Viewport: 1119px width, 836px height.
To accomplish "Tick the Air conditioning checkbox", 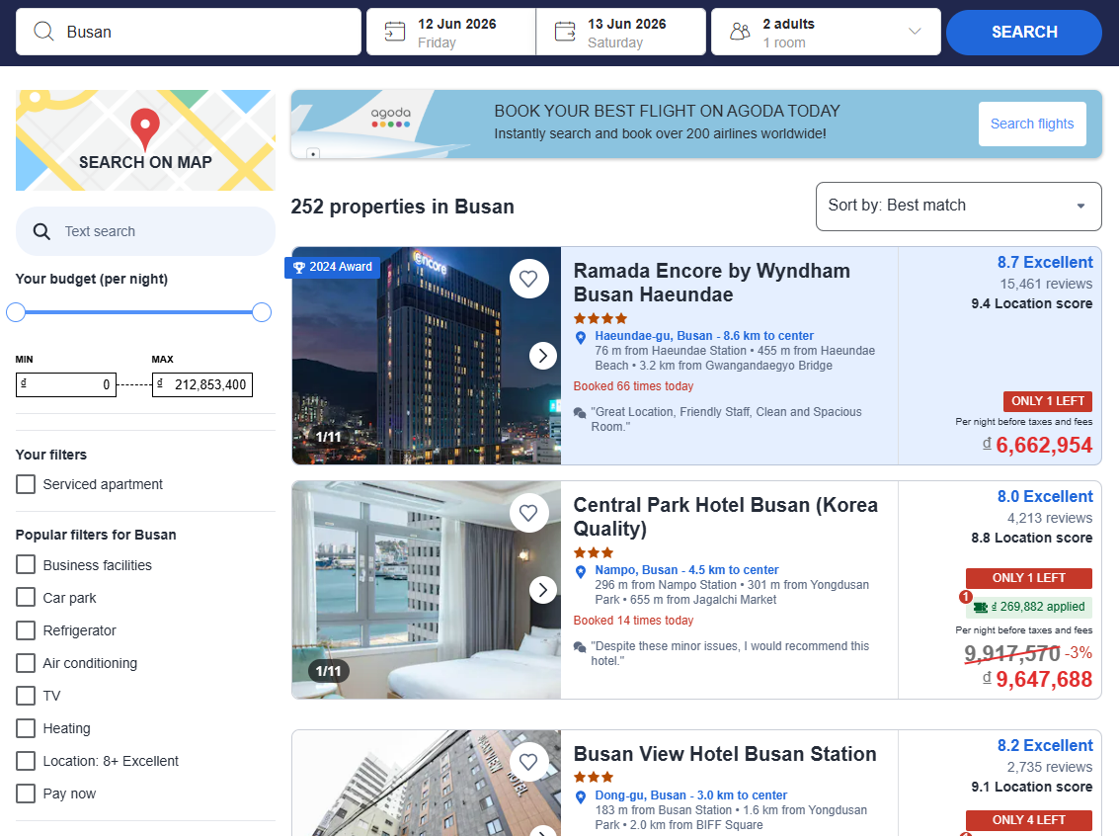I will (26, 663).
